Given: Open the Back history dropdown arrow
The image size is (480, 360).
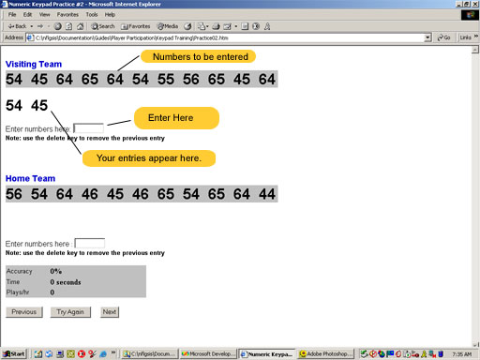Looking at the screenshot, I should pyautogui.click(x=32, y=26).
